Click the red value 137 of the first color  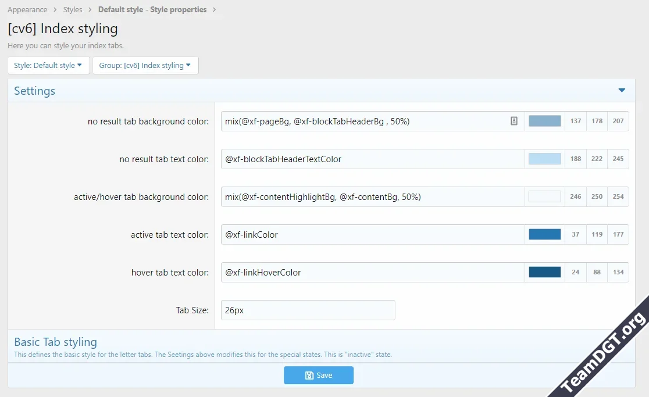pyautogui.click(x=576, y=121)
